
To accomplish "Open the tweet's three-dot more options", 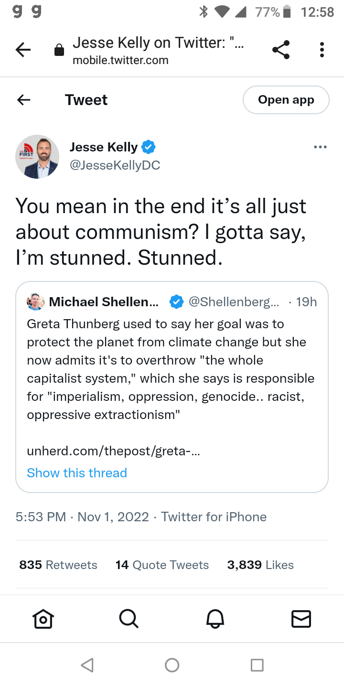I will tap(320, 147).
